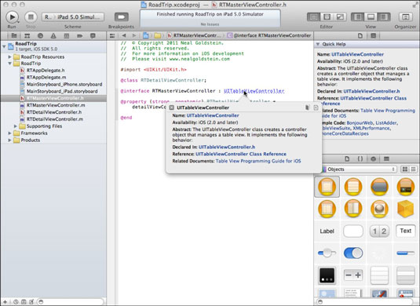Open the UITableViewController name link in popup

213,115
